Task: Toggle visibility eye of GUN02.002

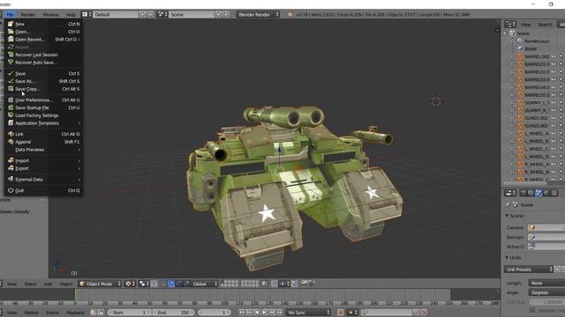Action: click(x=554, y=126)
